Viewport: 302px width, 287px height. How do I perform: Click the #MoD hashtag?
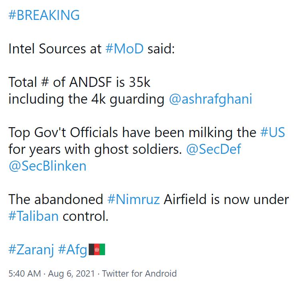(124, 49)
